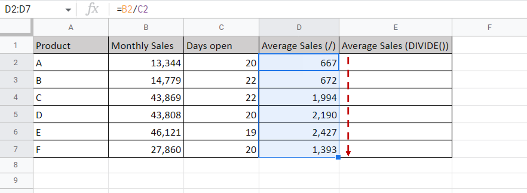Click the blue fill handle below D7
Viewport: 527px width, 193px height.
click(338, 157)
